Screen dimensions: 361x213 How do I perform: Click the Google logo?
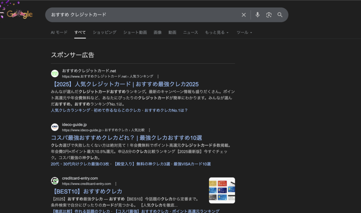19,14
